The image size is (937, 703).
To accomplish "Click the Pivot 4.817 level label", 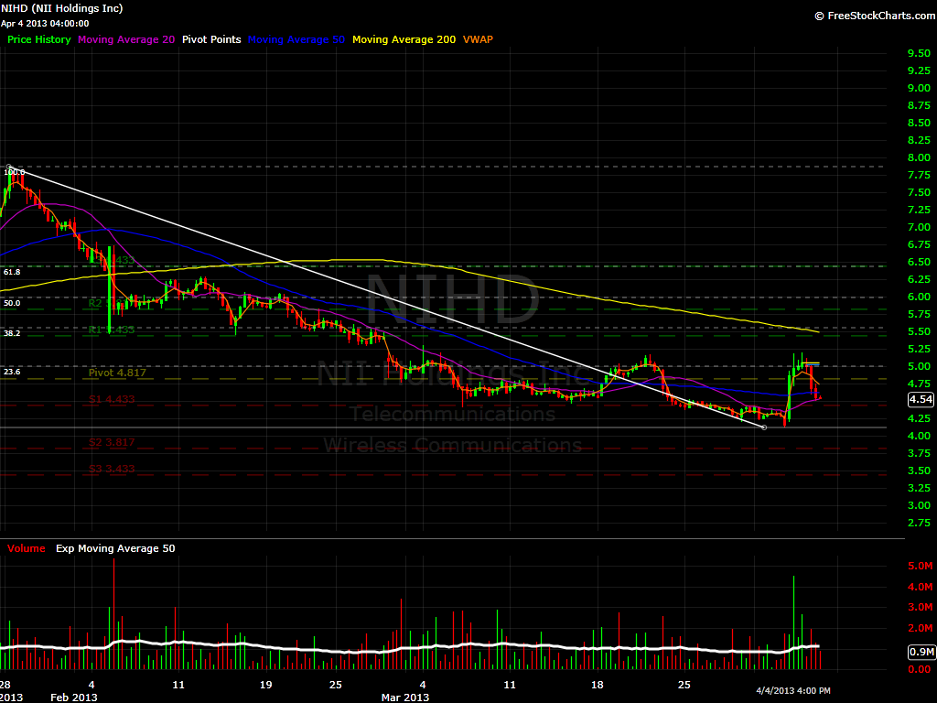I will pyautogui.click(x=117, y=373).
